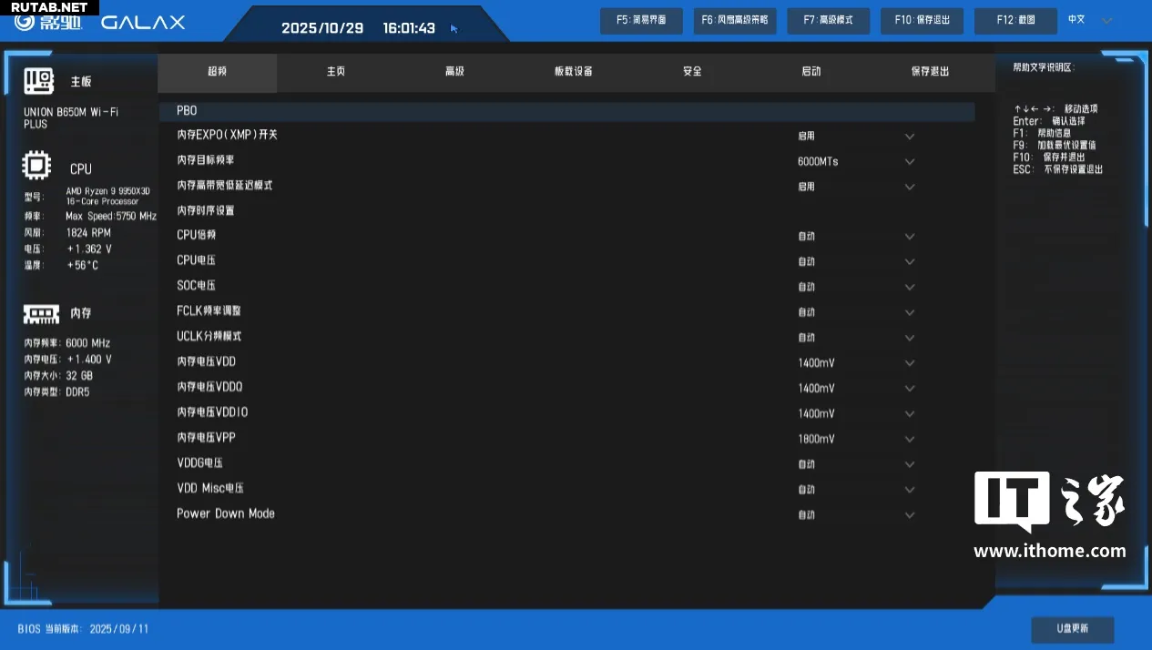Click the chevron beside the 中文 language selector
Screen dimensions: 1152x650
tap(1107, 21)
